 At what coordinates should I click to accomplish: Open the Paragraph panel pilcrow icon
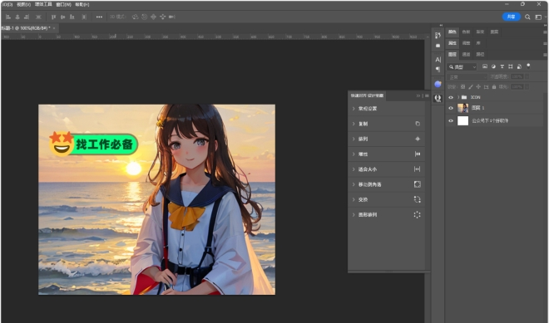(x=438, y=69)
